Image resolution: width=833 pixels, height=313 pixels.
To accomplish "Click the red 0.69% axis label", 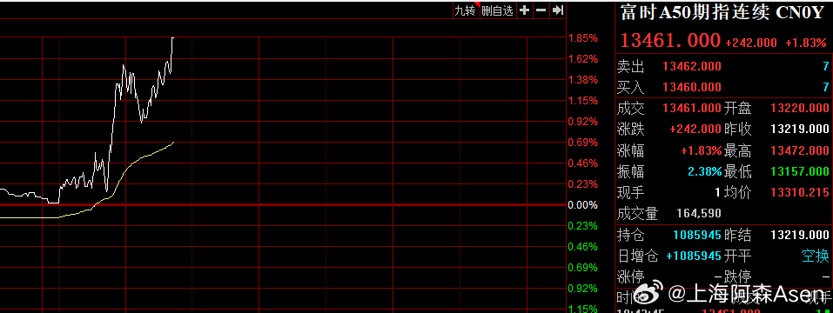I will [583, 143].
